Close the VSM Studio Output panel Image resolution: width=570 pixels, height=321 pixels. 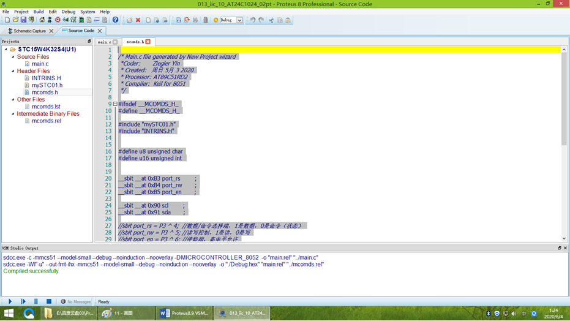click(565, 248)
